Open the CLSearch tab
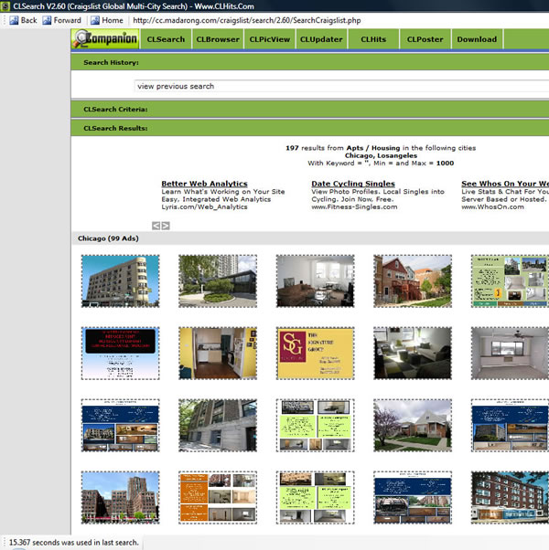The height and width of the screenshot is (550, 549). 167,39
